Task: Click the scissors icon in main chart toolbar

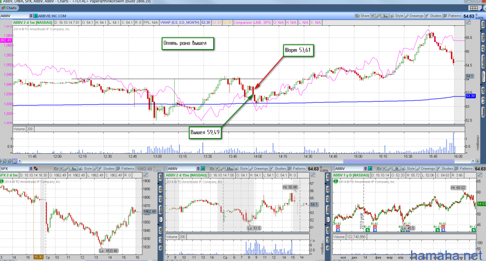Action: pos(373,16)
